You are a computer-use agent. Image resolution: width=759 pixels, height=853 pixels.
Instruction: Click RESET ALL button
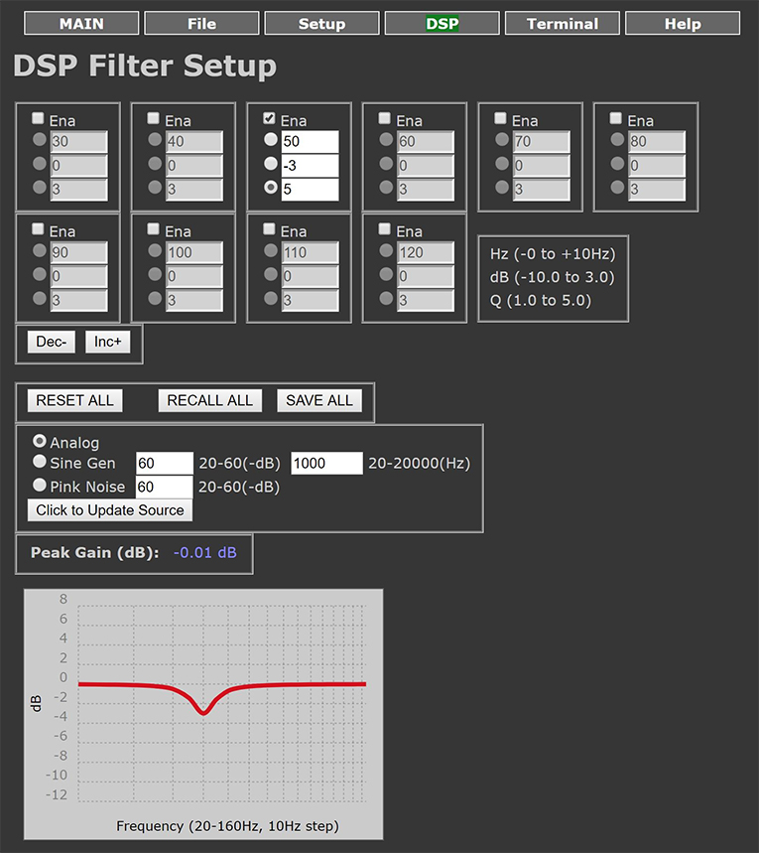pos(74,400)
